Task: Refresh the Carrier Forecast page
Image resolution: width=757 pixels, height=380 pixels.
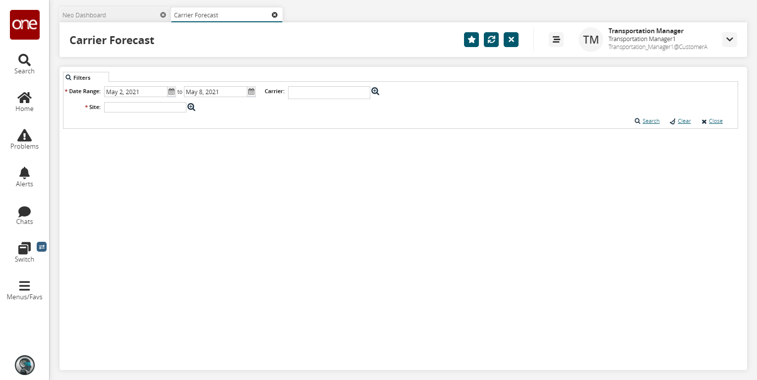Action: 491,40
